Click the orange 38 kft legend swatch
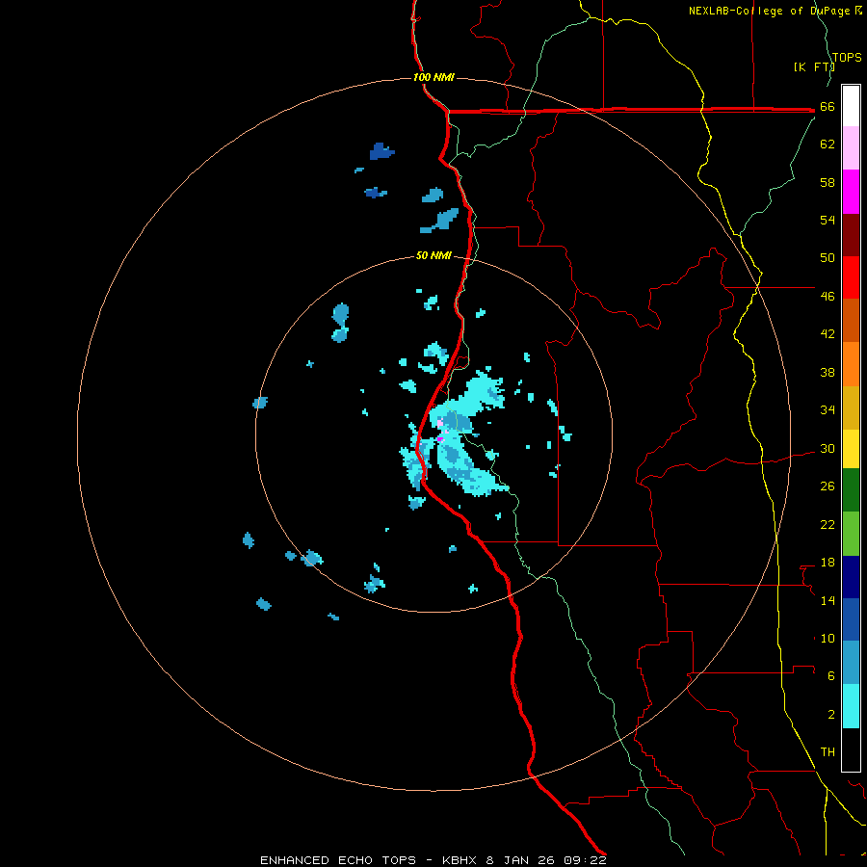The width and height of the screenshot is (867, 867). point(851,364)
